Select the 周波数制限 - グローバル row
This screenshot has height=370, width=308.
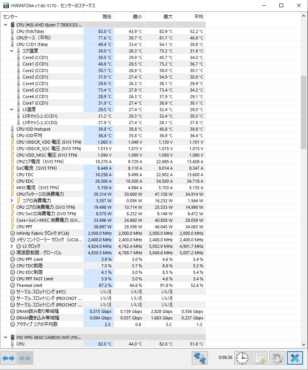[x=103, y=253]
